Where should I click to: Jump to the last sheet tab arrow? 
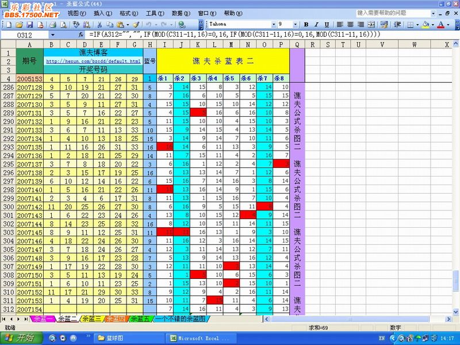click(x=26, y=319)
